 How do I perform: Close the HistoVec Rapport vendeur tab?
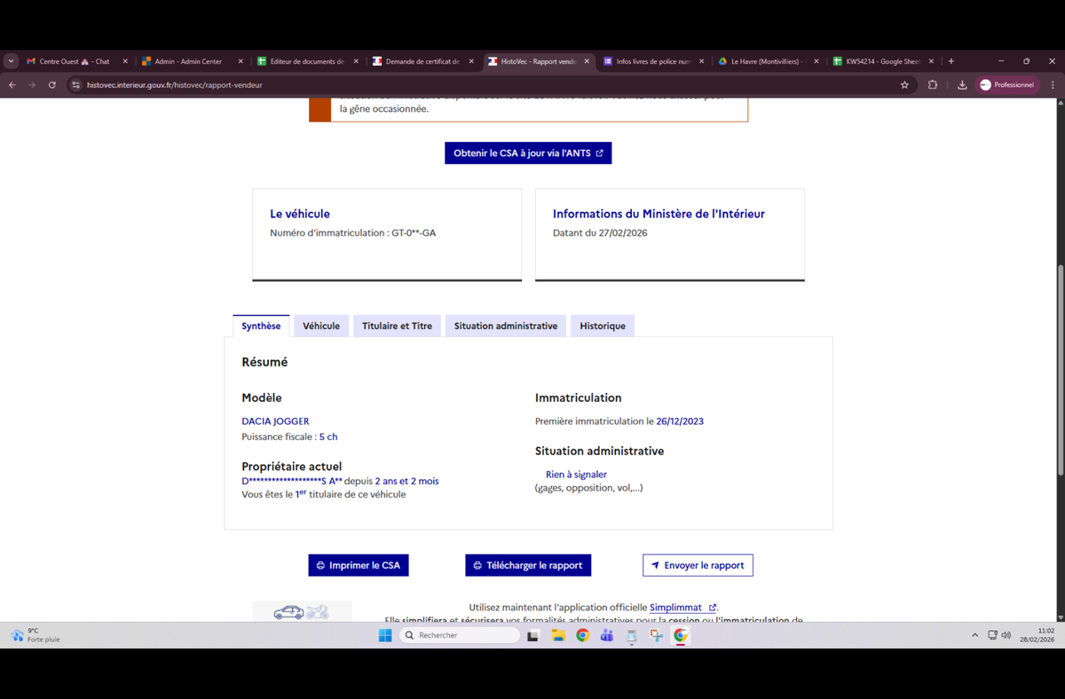pyautogui.click(x=587, y=61)
